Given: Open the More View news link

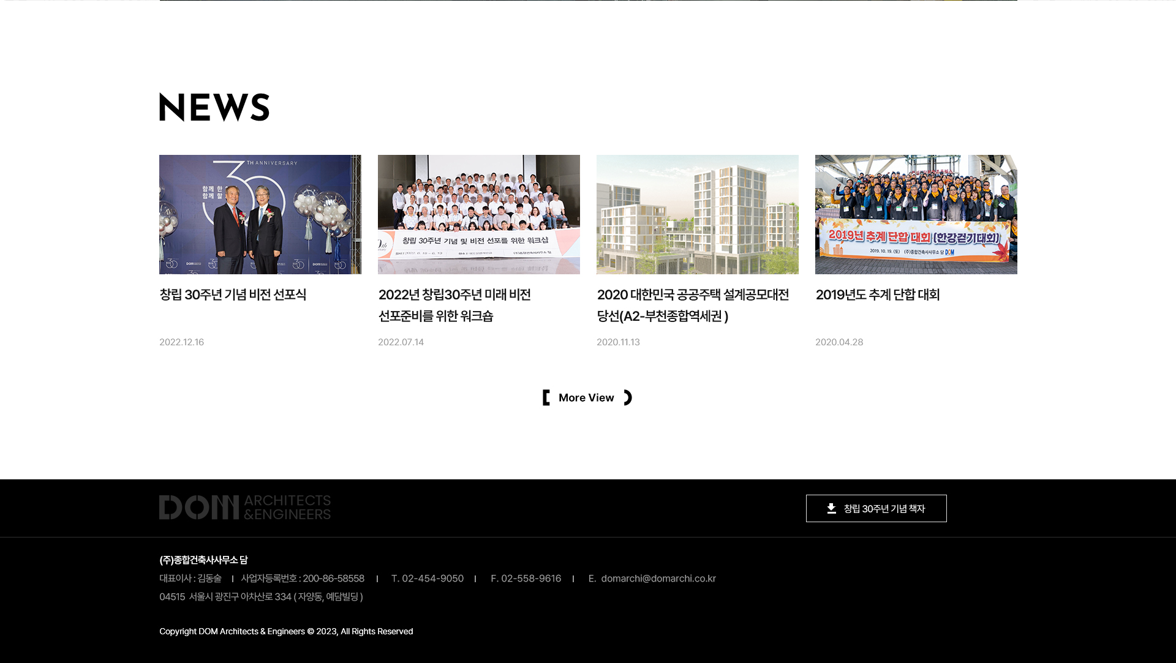Looking at the screenshot, I should click(586, 398).
